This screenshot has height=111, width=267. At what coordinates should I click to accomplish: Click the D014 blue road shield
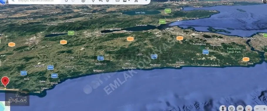pyautogui.click(x=24, y=73)
